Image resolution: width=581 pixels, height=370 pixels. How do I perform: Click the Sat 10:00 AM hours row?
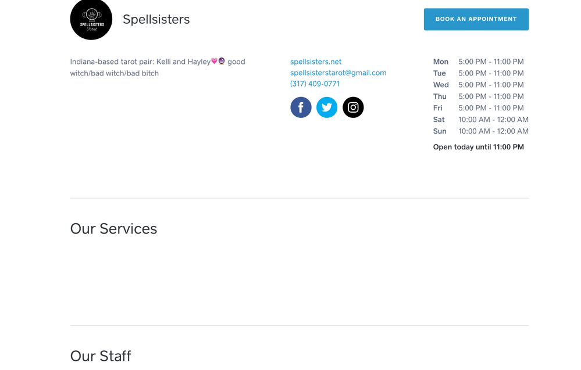click(480, 120)
